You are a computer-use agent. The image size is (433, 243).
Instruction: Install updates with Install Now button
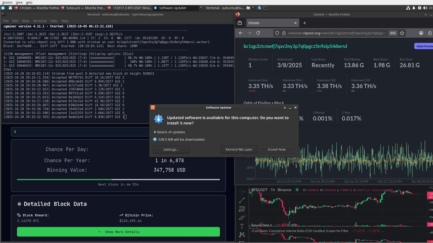(277, 149)
